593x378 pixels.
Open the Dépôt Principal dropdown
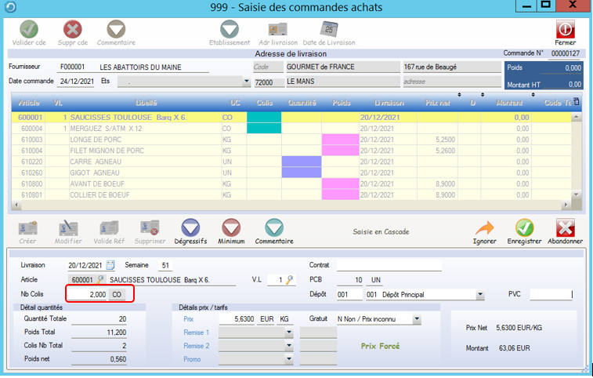(479, 295)
